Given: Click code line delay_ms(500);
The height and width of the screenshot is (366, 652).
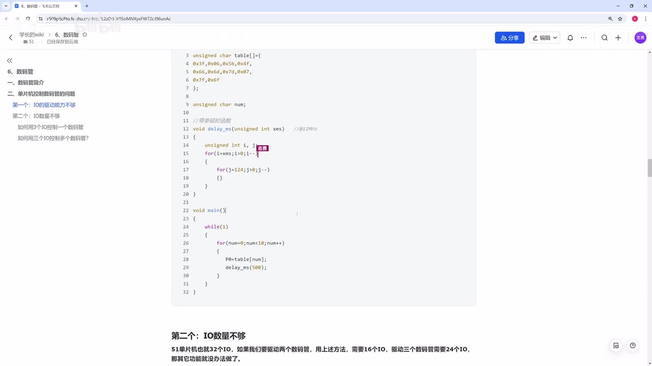Looking at the screenshot, I should click(246, 267).
